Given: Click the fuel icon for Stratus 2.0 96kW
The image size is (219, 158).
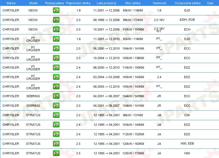Looking at the screenshot, I should click(x=56, y=115).
